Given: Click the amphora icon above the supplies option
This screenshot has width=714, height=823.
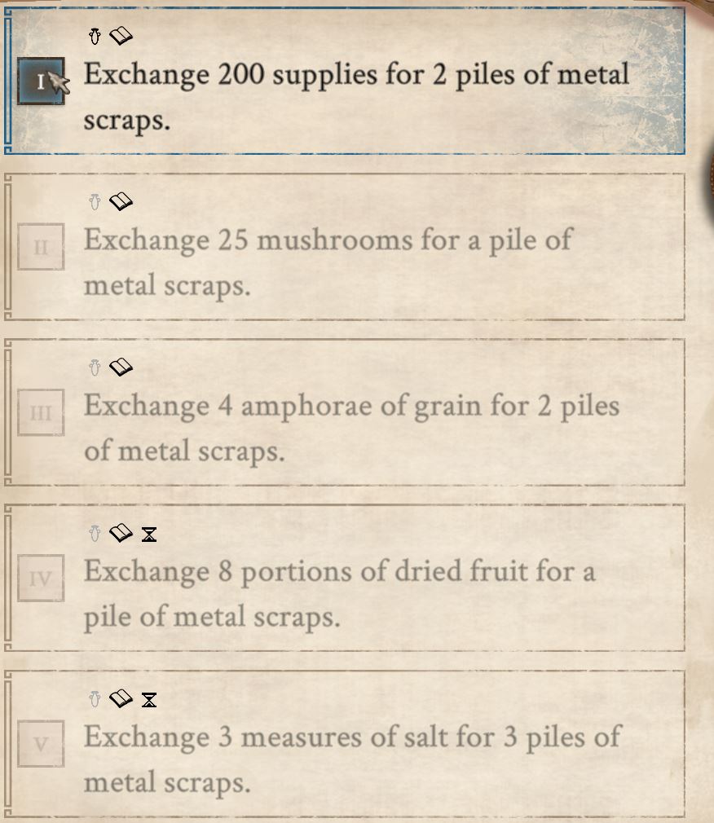Looking at the screenshot, I should click(x=95, y=36).
